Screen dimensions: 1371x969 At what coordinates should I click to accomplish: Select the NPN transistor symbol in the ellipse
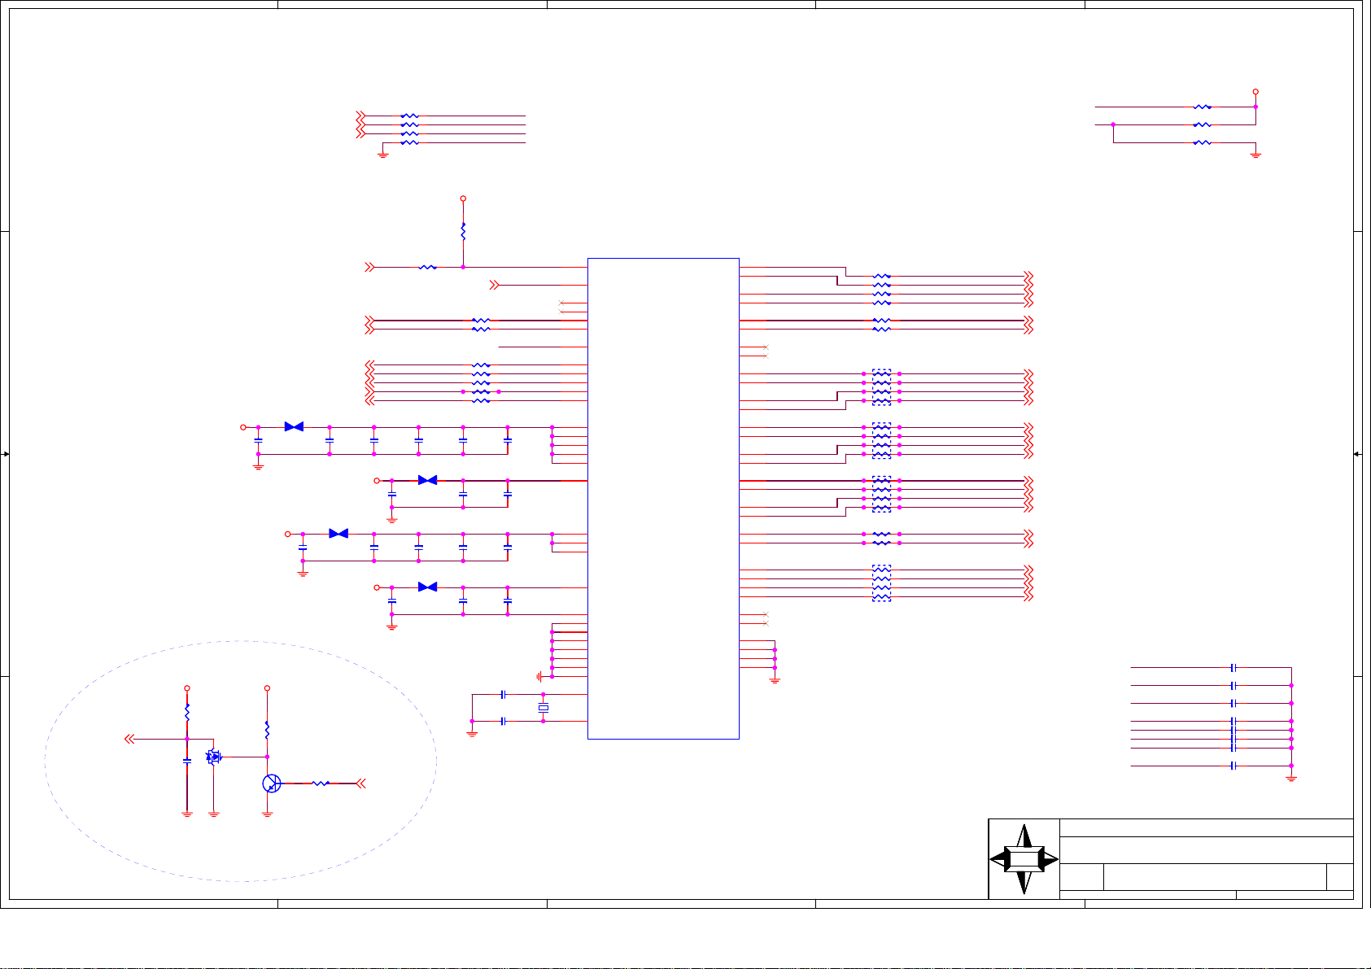(x=271, y=783)
